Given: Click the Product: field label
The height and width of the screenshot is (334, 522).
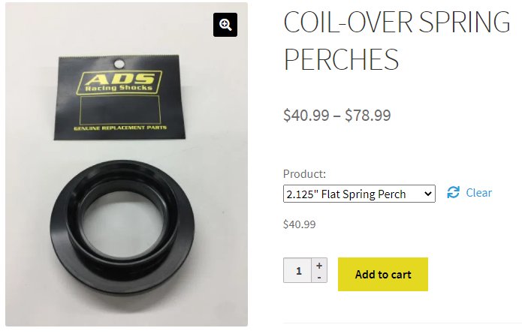Looking at the screenshot, I should coord(304,173).
